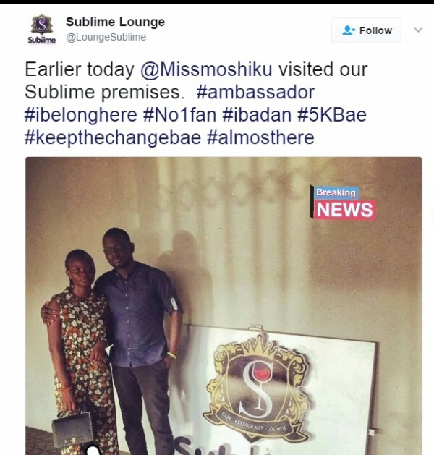Image resolution: width=434 pixels, height=455 pixels.
Task: Open the #ibelonghere hashtag
Action: [81, 115]
